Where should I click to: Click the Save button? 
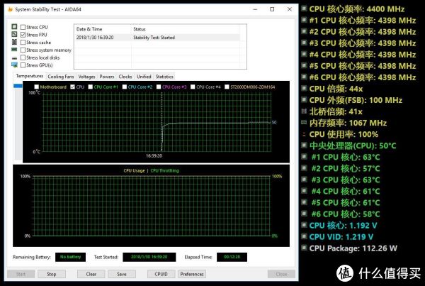click(122, 274)
